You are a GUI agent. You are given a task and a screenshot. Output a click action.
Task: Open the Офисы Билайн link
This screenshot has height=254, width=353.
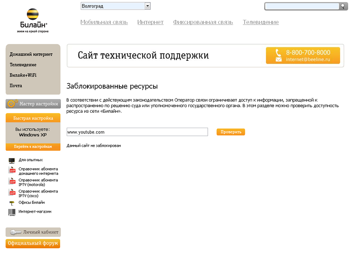pyautogui.click(x=32, y=202)
